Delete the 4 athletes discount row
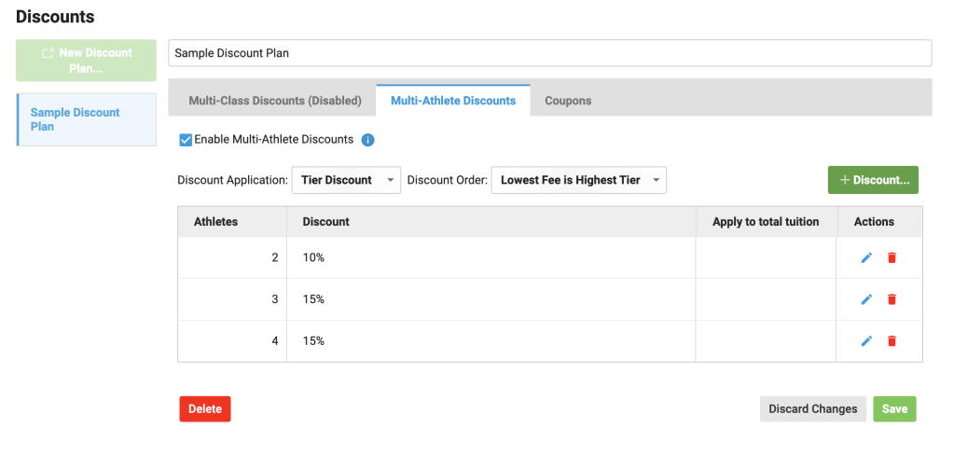Screen dimensions: 954x455 (x=892, y=341)
